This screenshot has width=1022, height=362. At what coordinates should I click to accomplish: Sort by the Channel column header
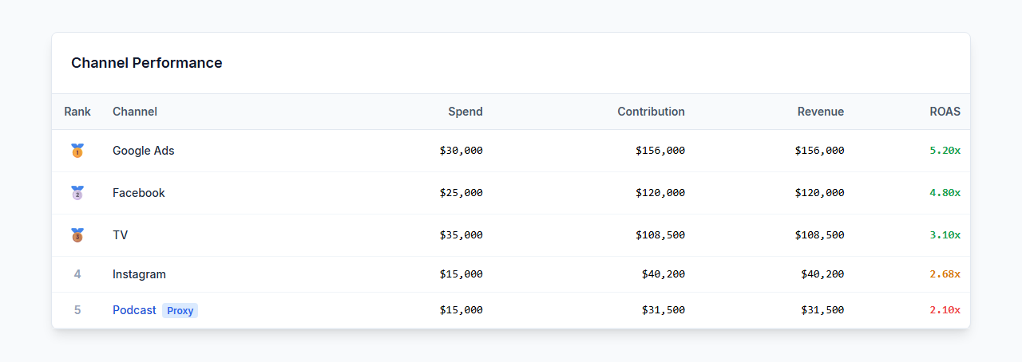pyautogui.click(x=135, y=112)
